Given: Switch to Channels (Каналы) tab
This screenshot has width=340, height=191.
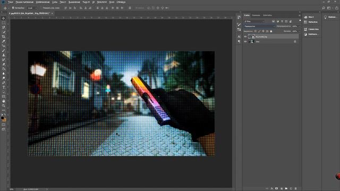Looking at the screenshot, I should 256,15.
